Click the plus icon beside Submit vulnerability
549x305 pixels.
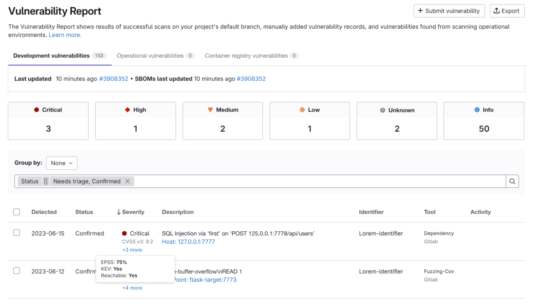pos(419,11)
